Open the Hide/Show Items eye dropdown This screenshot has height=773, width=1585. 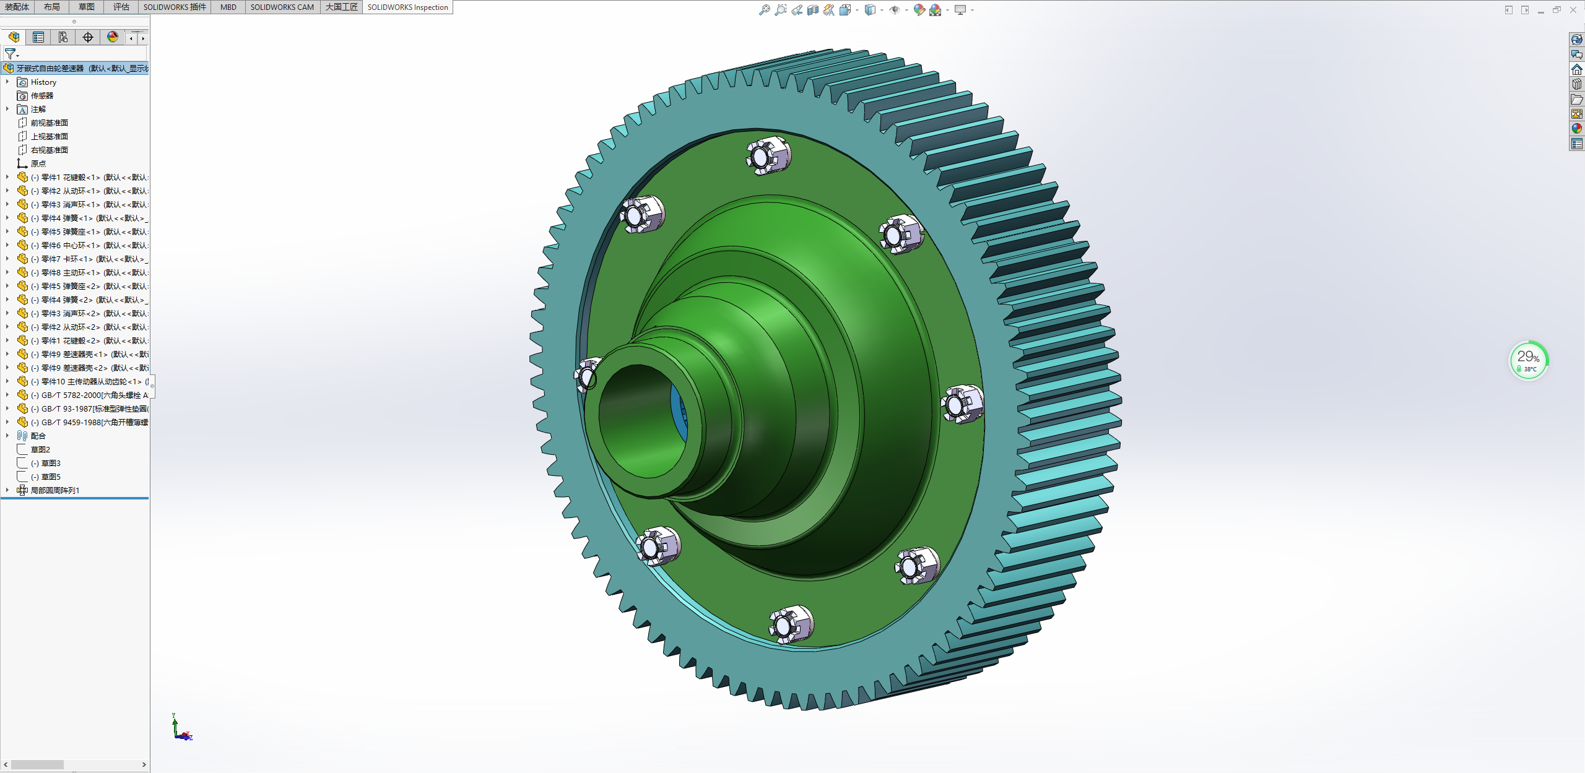point(906,10)
